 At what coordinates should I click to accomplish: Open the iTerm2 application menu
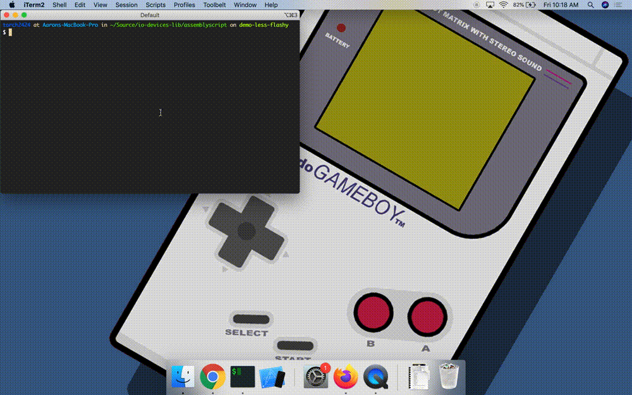pyautogui.click(x=34, y=5)
